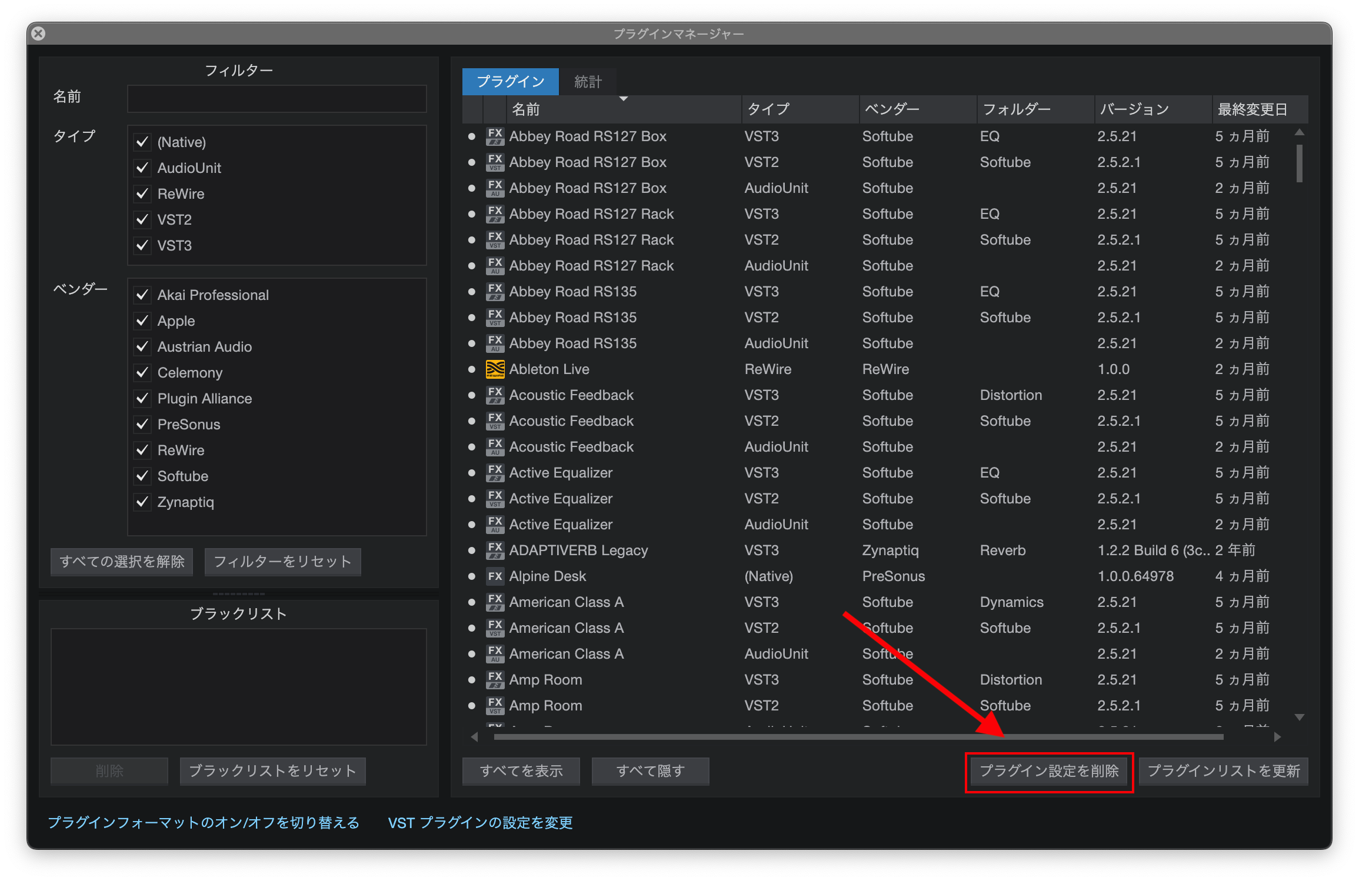Uncheck the Softube vendor filter
The height and width of the screenshot is (881, 1359).
142,476
